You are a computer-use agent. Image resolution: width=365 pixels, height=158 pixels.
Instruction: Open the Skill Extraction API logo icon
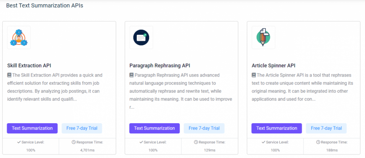pos(19,37)
